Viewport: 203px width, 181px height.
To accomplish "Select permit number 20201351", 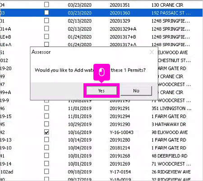I will pos(120,5).
